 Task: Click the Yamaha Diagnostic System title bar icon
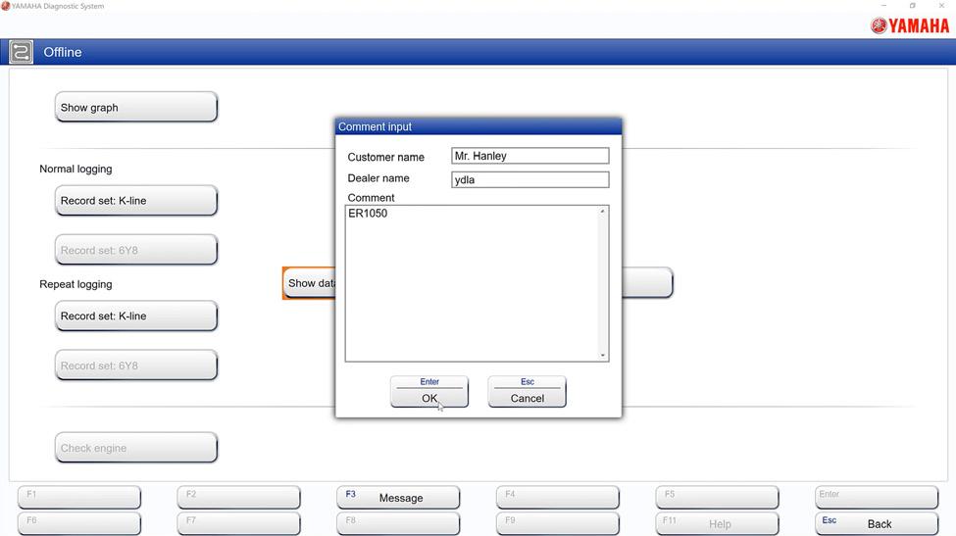6,6
